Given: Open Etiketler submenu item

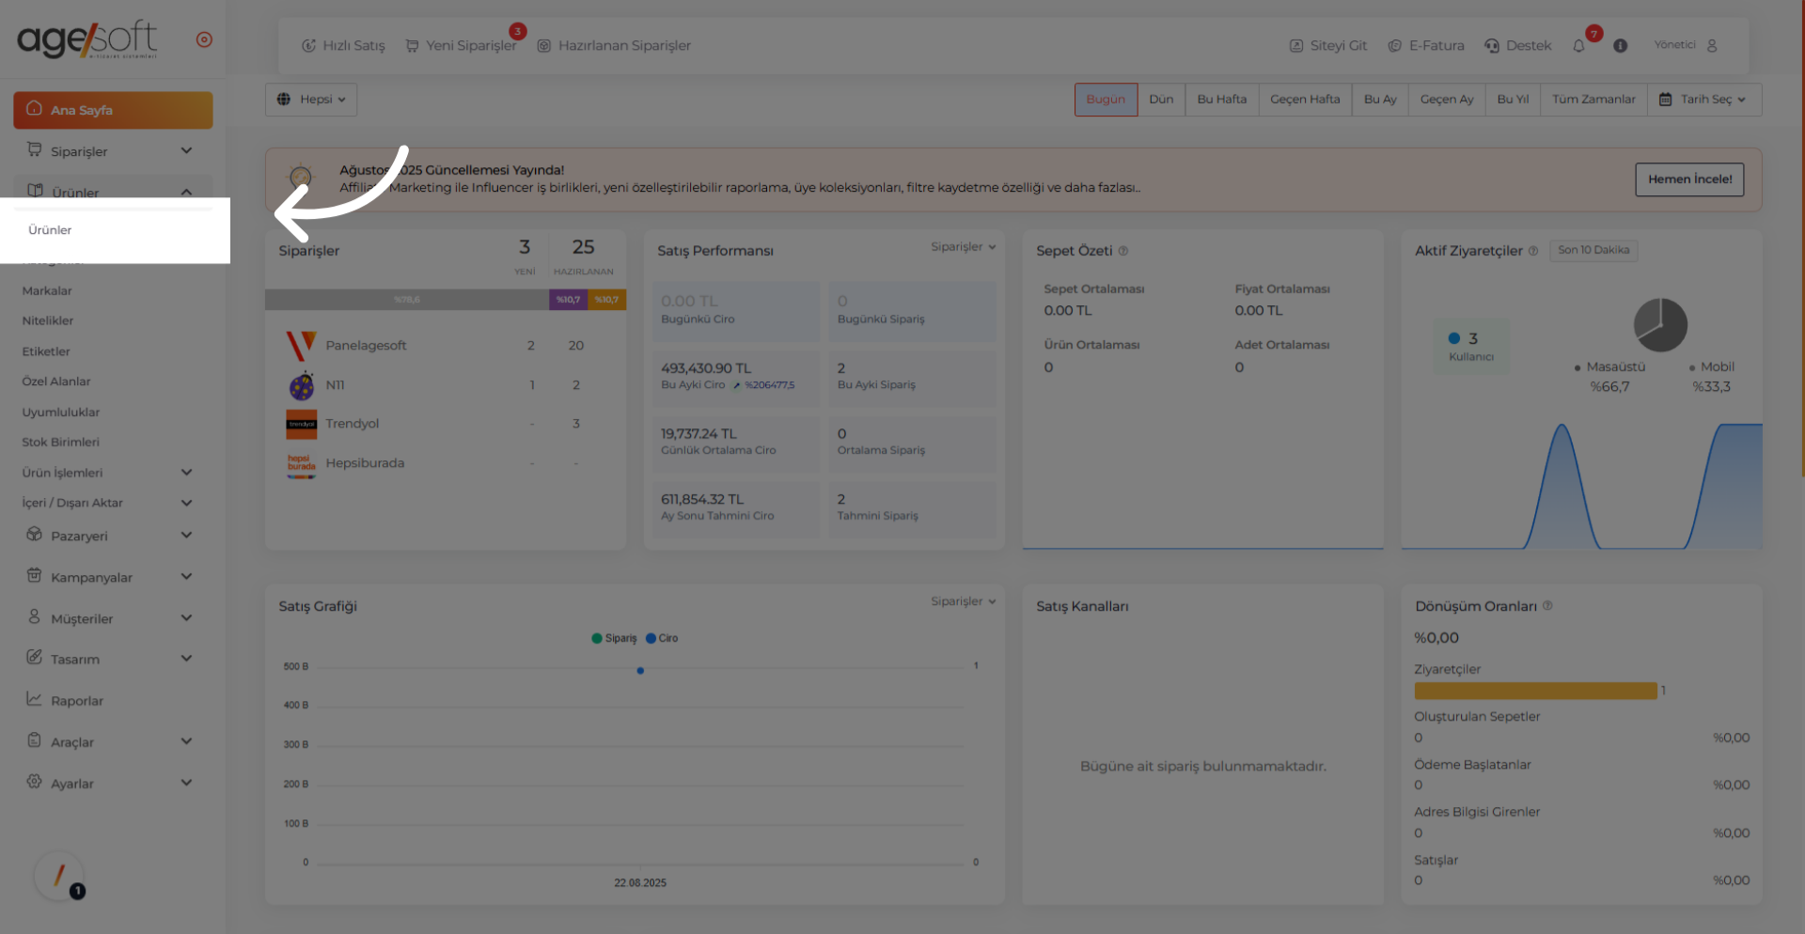Looking at the screenshot, I should [46, 351].
